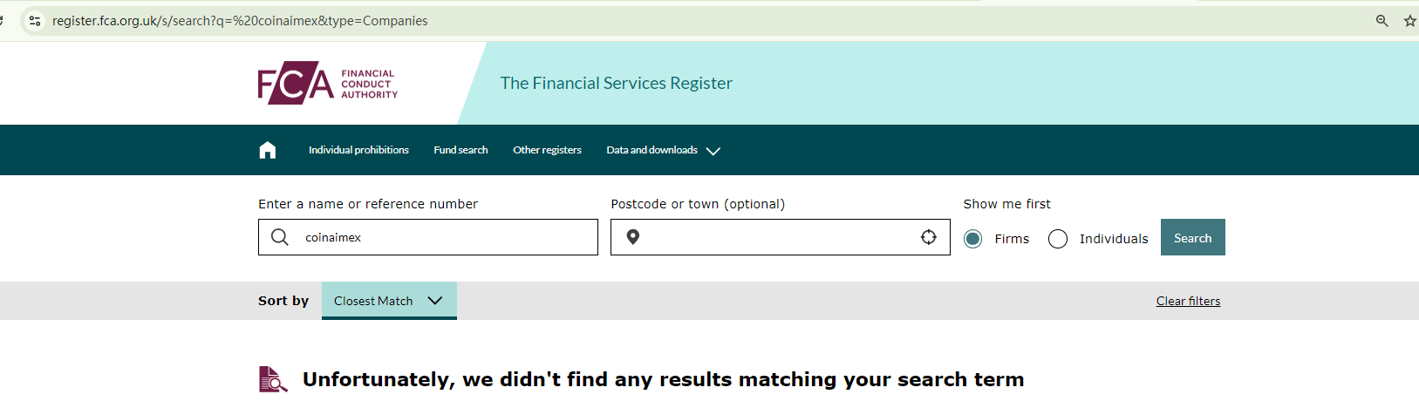Use current location crosshair icon
This screenshot has width=1419, height=408.
point(929,237)
